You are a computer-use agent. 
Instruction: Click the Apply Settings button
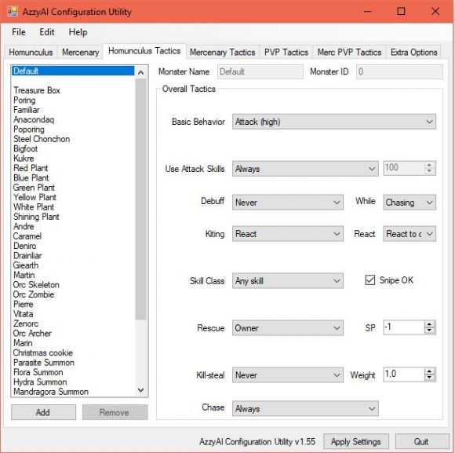point(356,442)
